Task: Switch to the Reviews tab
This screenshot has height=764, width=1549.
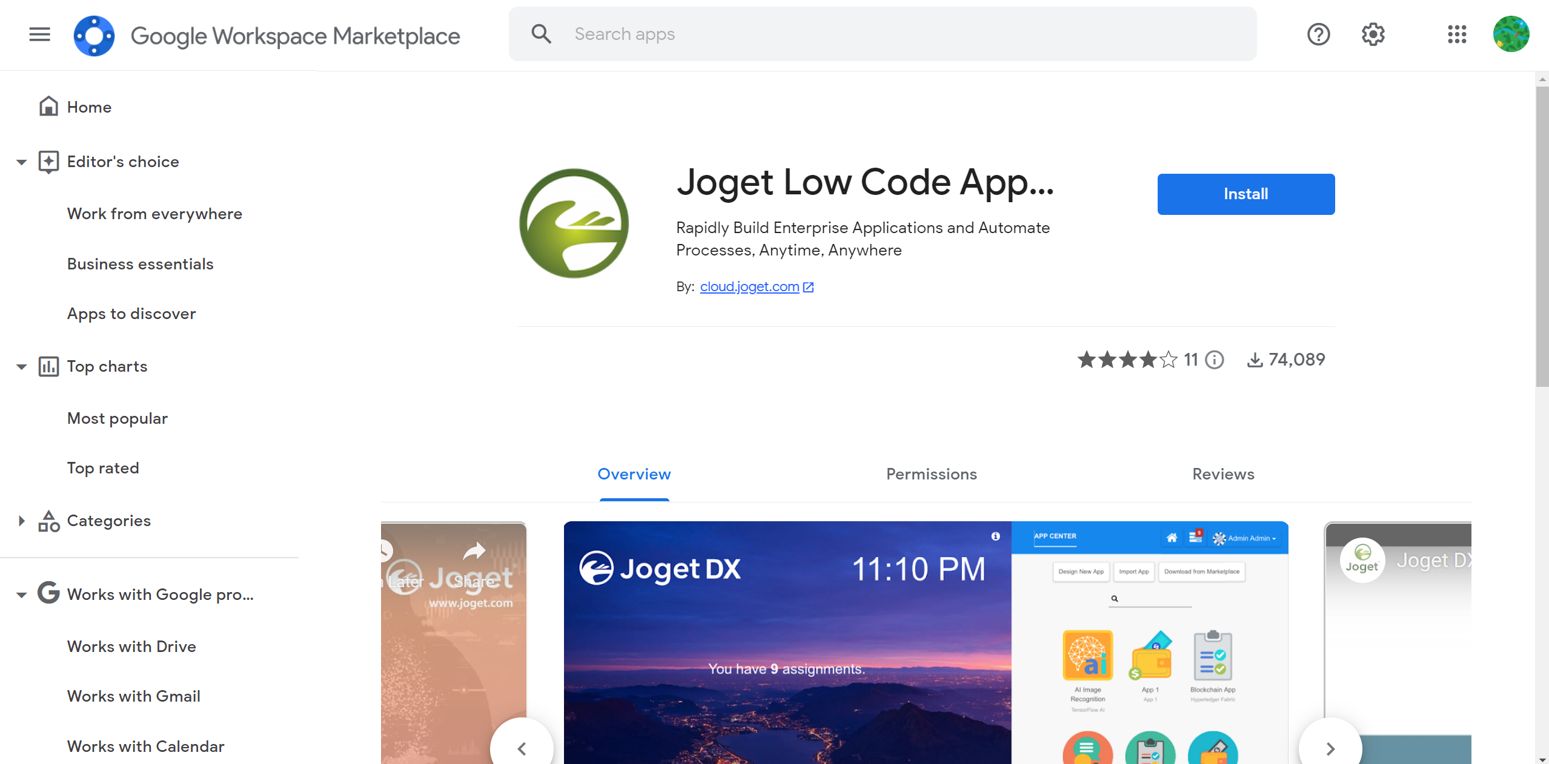Action: pyautogui.click(x=1223, y=474)
